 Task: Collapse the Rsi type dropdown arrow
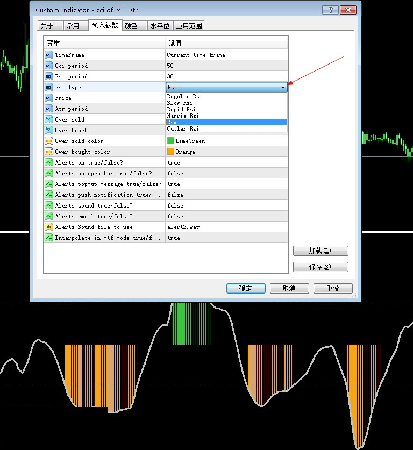[x=283, y=87]
